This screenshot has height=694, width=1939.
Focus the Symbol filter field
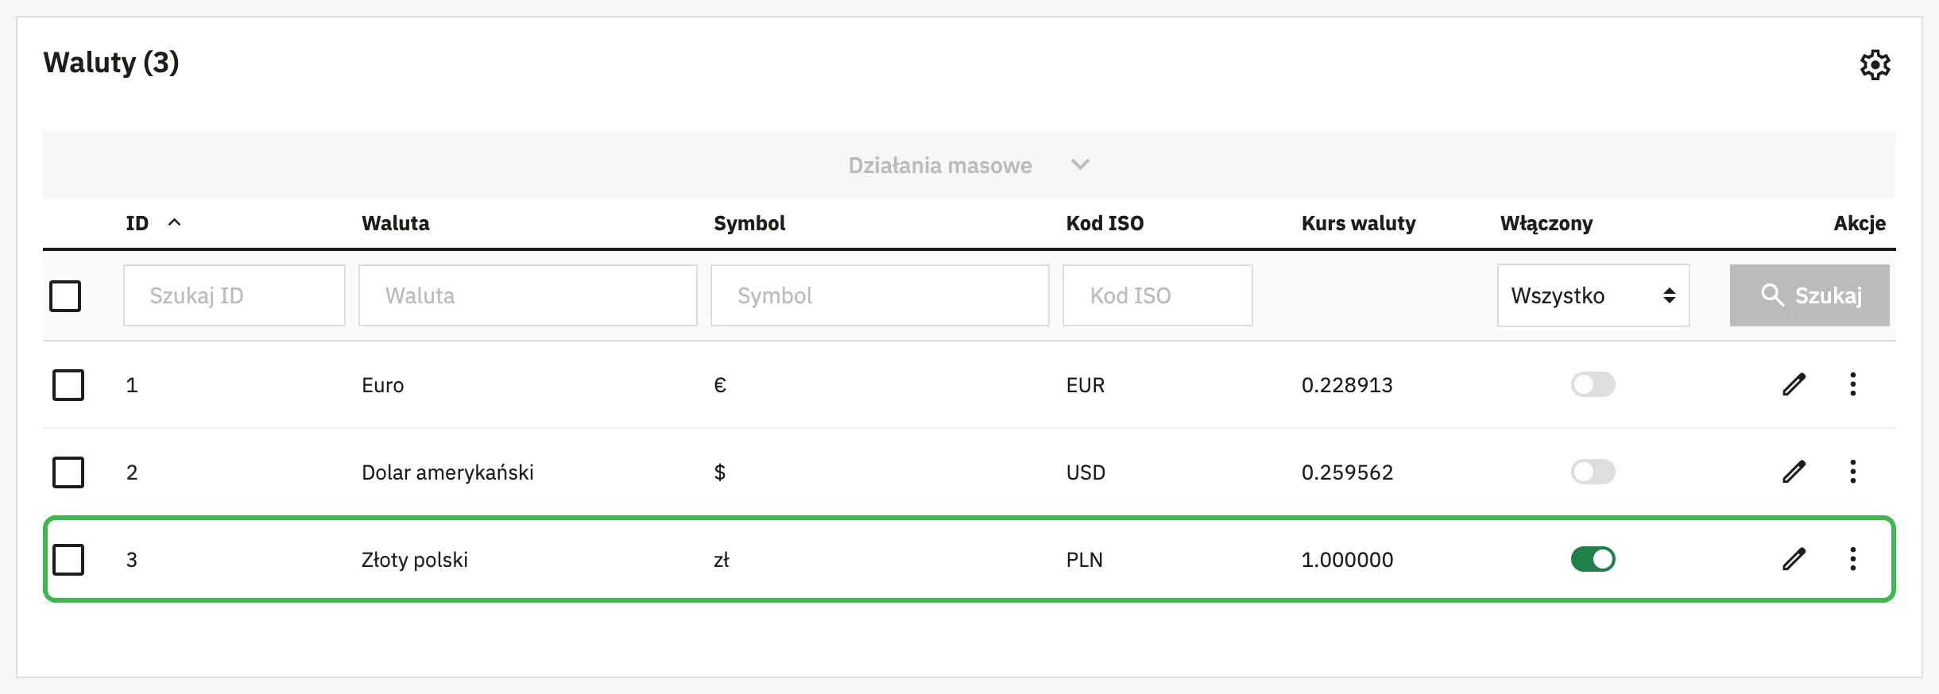pos(880,295)
